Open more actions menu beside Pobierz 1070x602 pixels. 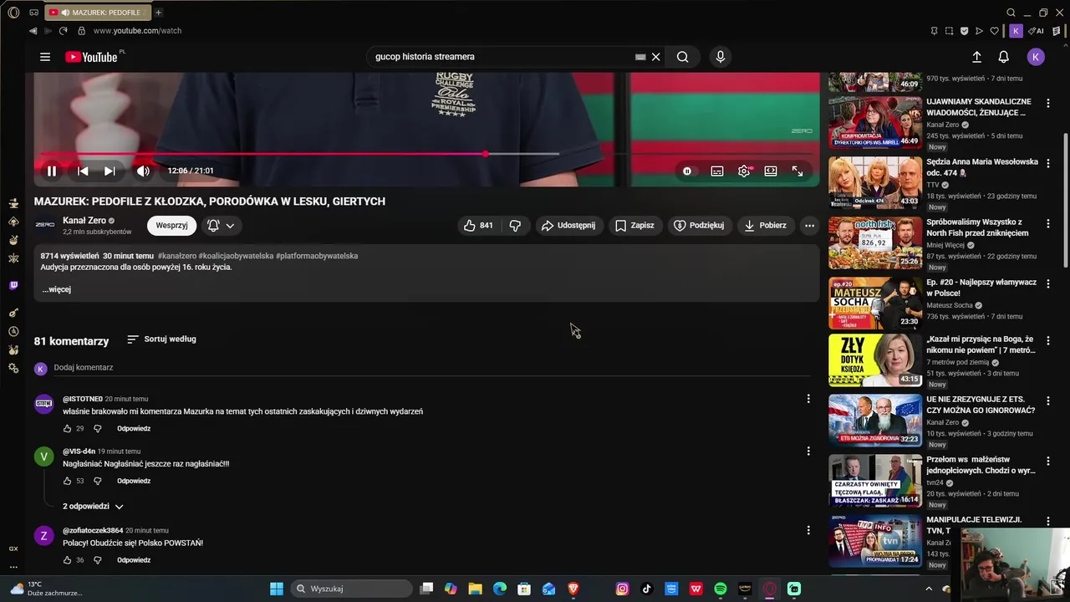[809, 225]
